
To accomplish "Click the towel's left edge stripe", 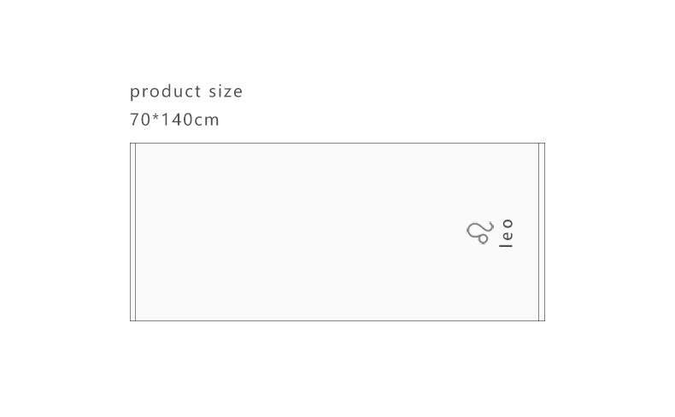I will [133, 232].
